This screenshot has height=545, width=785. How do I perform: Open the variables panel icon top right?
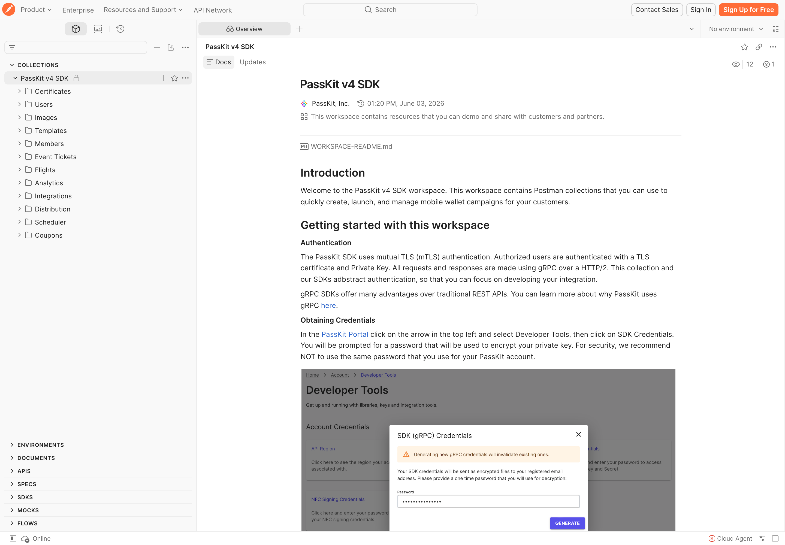[x=775, y=29]
